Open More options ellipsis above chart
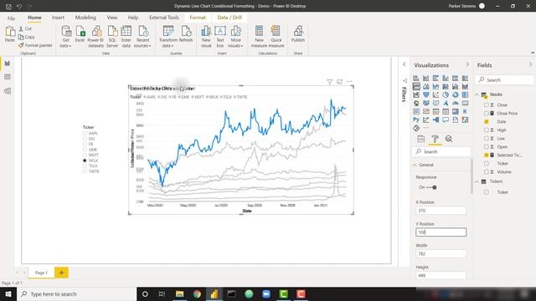The height and width of the screenshot is (301, 536). [x=349, y=82]
